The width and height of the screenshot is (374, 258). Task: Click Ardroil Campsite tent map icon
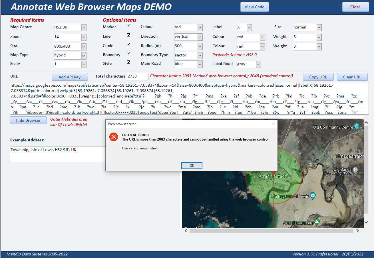(x=317, y=222)
